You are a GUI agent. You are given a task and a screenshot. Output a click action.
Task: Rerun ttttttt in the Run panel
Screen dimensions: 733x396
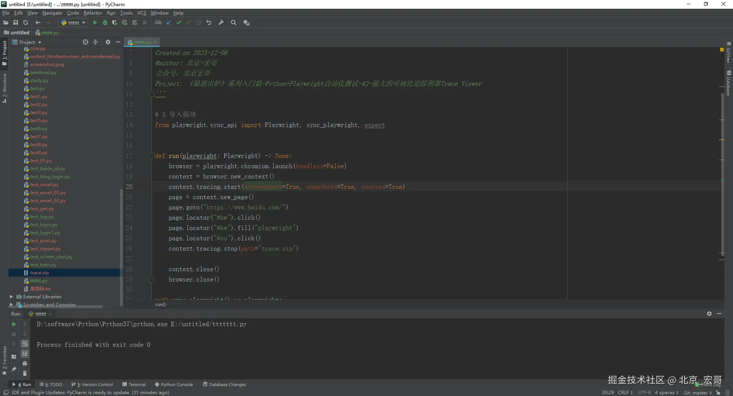14,324
